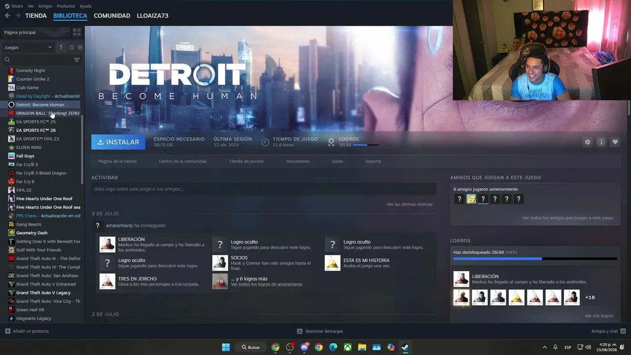
Task: Expand the Juegos category dropdown
Action: [x=28, y=47]
